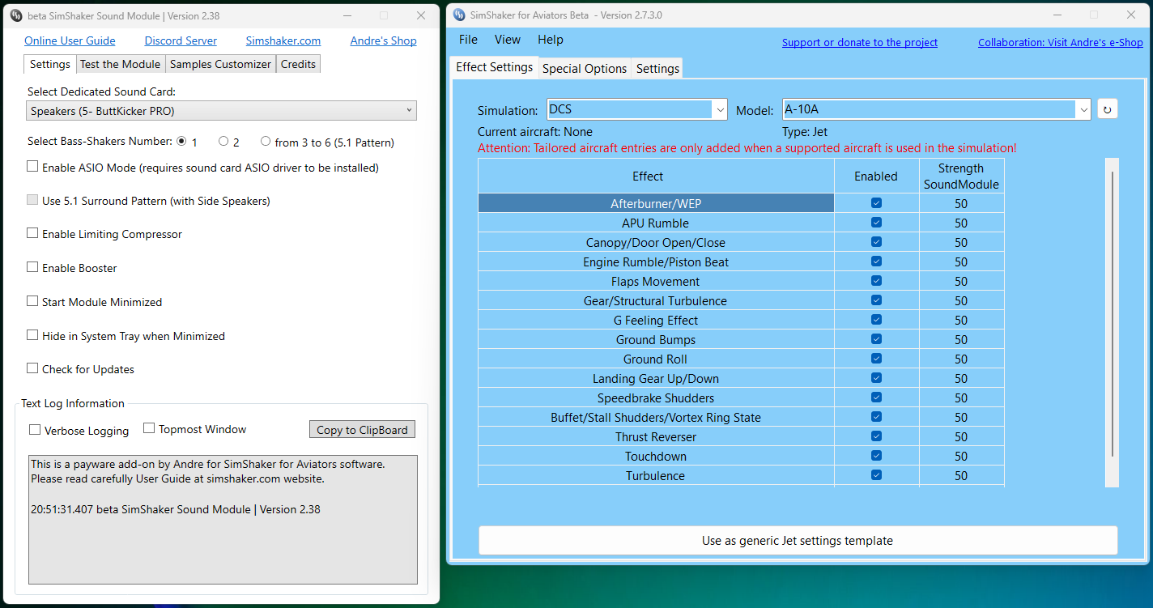Viewport: 1153px width, 608px height.
Task: Click the Enabled column header
Action: pyautogui.click(x=876, y=176)
